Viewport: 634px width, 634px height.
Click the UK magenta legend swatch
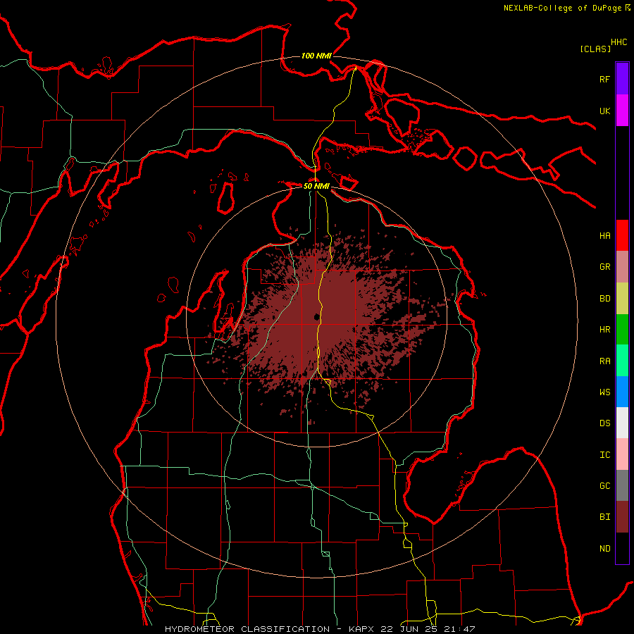(622, 111)
